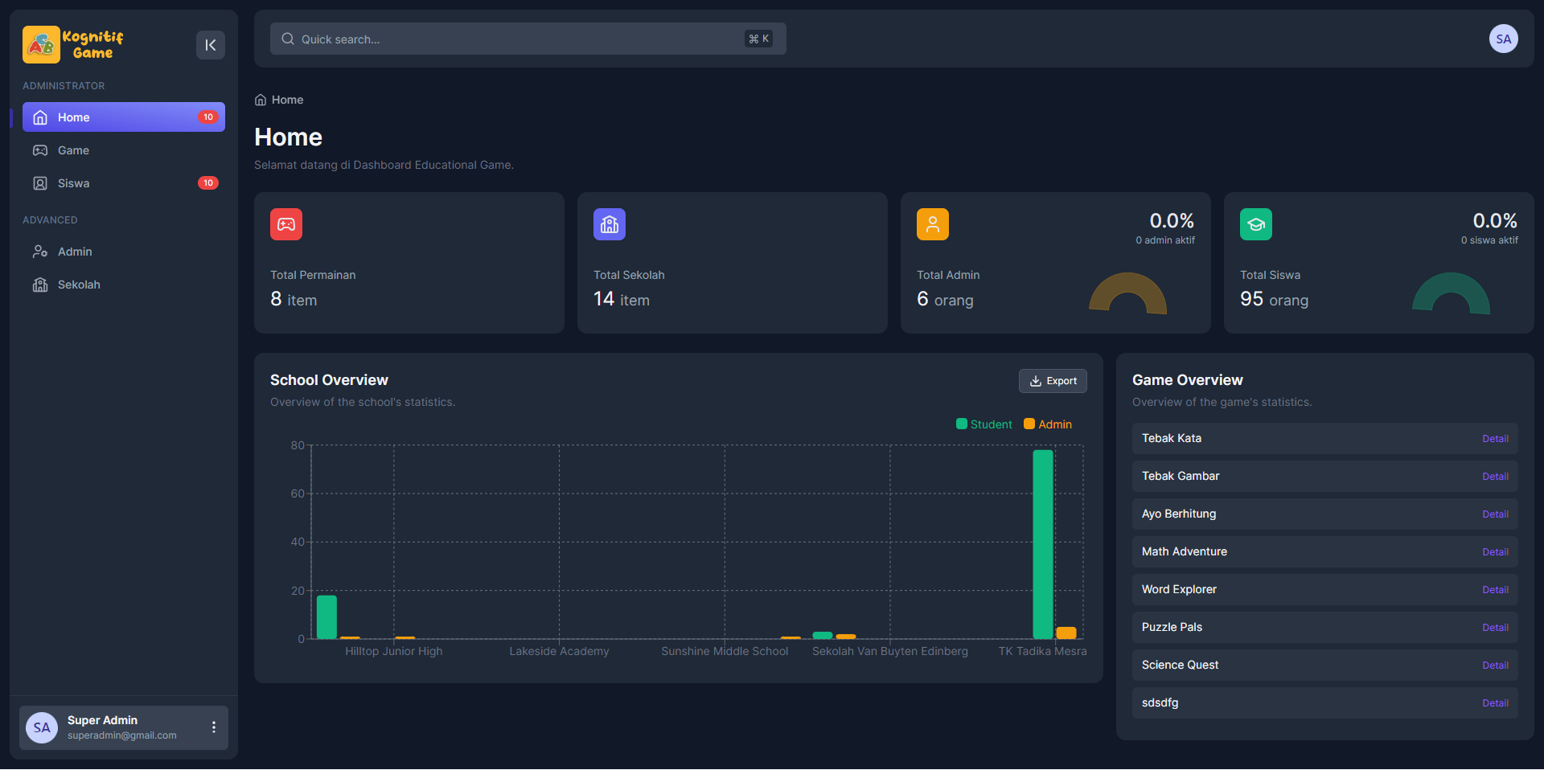
Task: Click the command K shortcut badge
Action: pos(758,39)
